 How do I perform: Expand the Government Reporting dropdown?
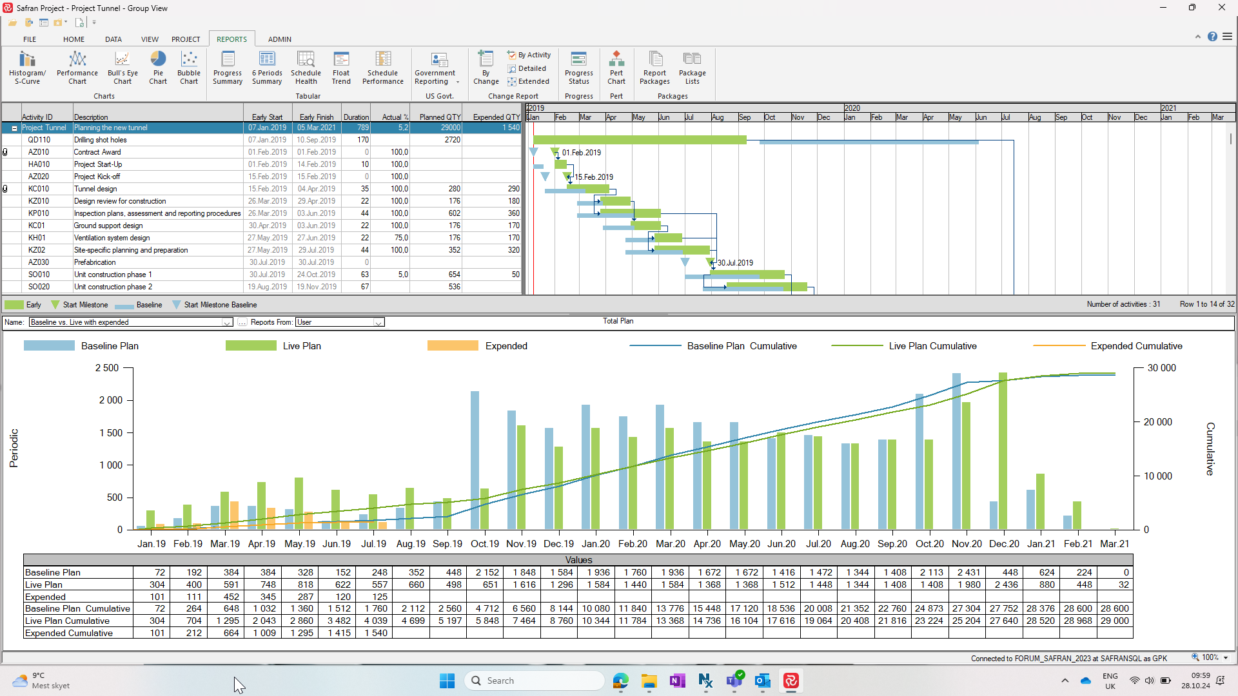[x=458, y=82]
